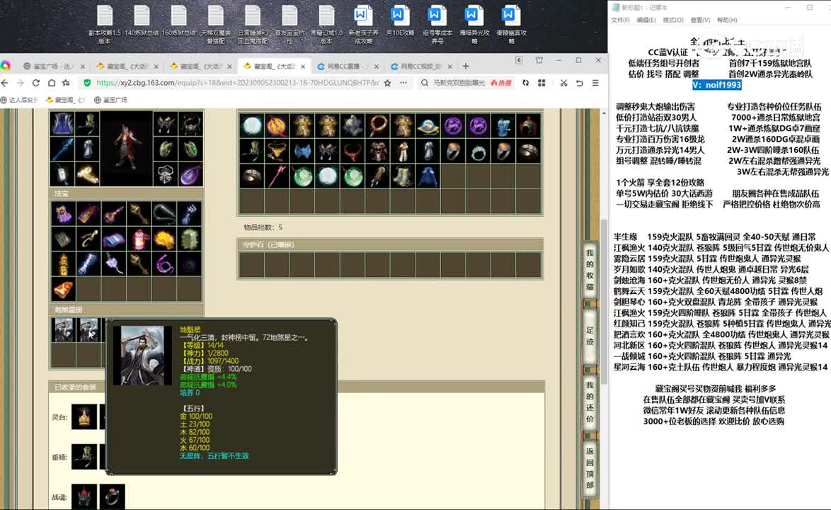Open the 雁塔异光攻略 desktop document

(x=474, y=24)
